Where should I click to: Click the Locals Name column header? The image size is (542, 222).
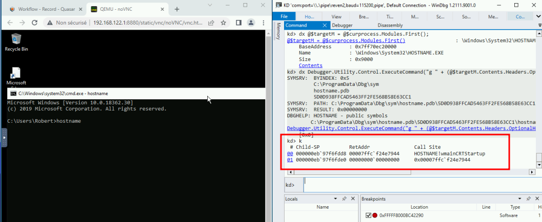tap(322, 207)
